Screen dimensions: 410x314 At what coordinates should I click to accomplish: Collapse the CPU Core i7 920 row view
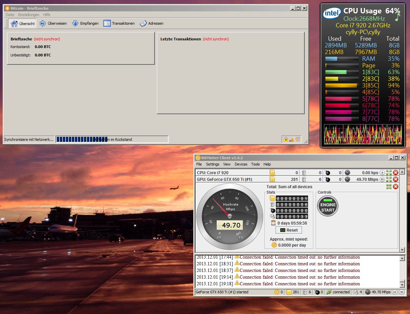(x=389, y=173)
